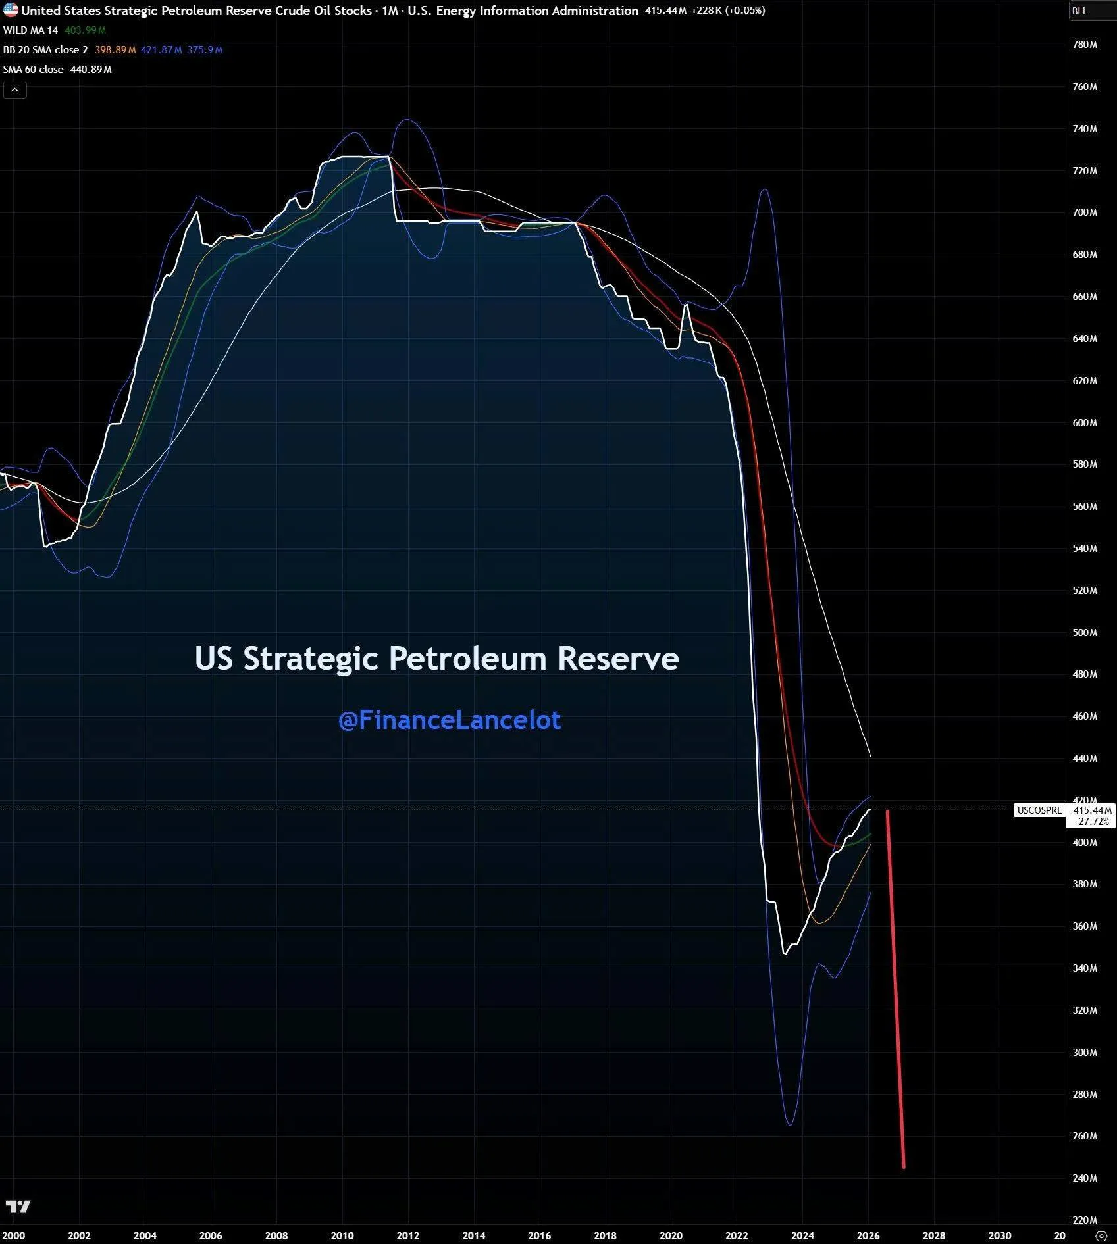Click the 1M interval in chart title
This screenshot has height=1244, width=1117.
pos(389,11)
